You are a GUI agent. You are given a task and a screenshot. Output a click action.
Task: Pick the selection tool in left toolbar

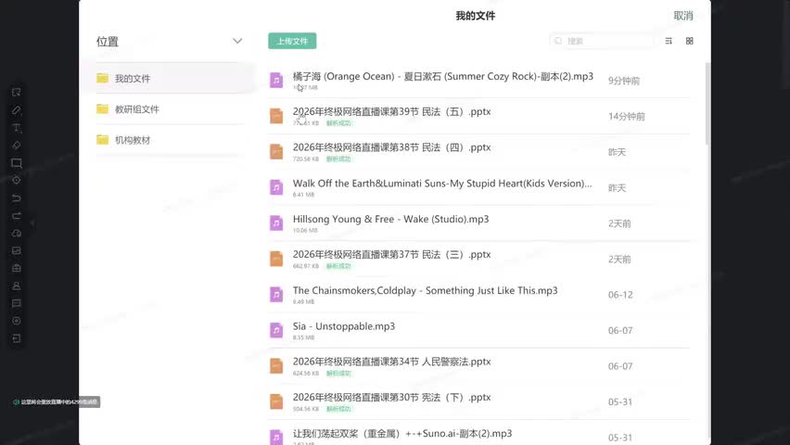[16, 92]
